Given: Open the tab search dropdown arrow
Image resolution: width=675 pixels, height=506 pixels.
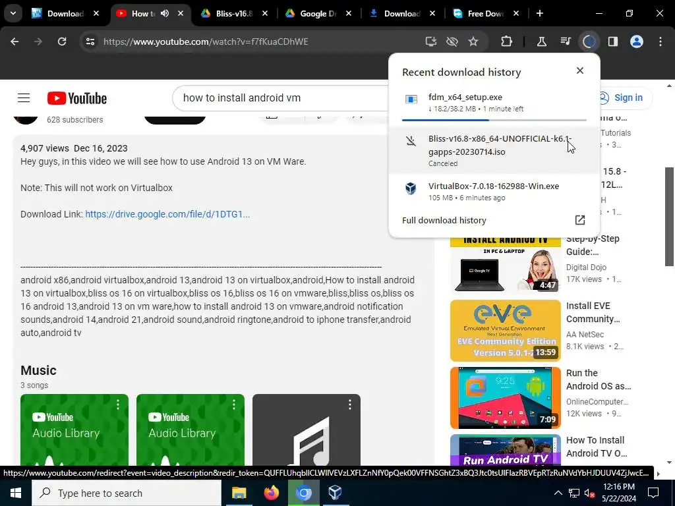Looking at the screenshot, I should pos(13,13).
